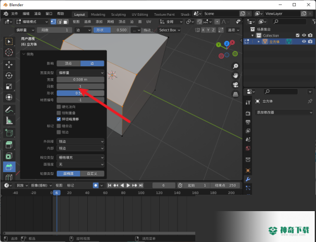This screenshot has width=316, height=242.
Task: Open the Select Box drag dropdown
Action: (x=169, y=30)
